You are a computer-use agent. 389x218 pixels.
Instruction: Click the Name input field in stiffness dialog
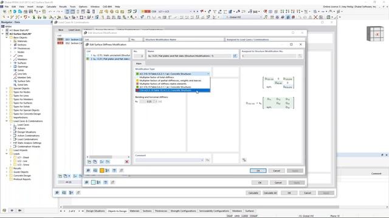click(189, 56)
